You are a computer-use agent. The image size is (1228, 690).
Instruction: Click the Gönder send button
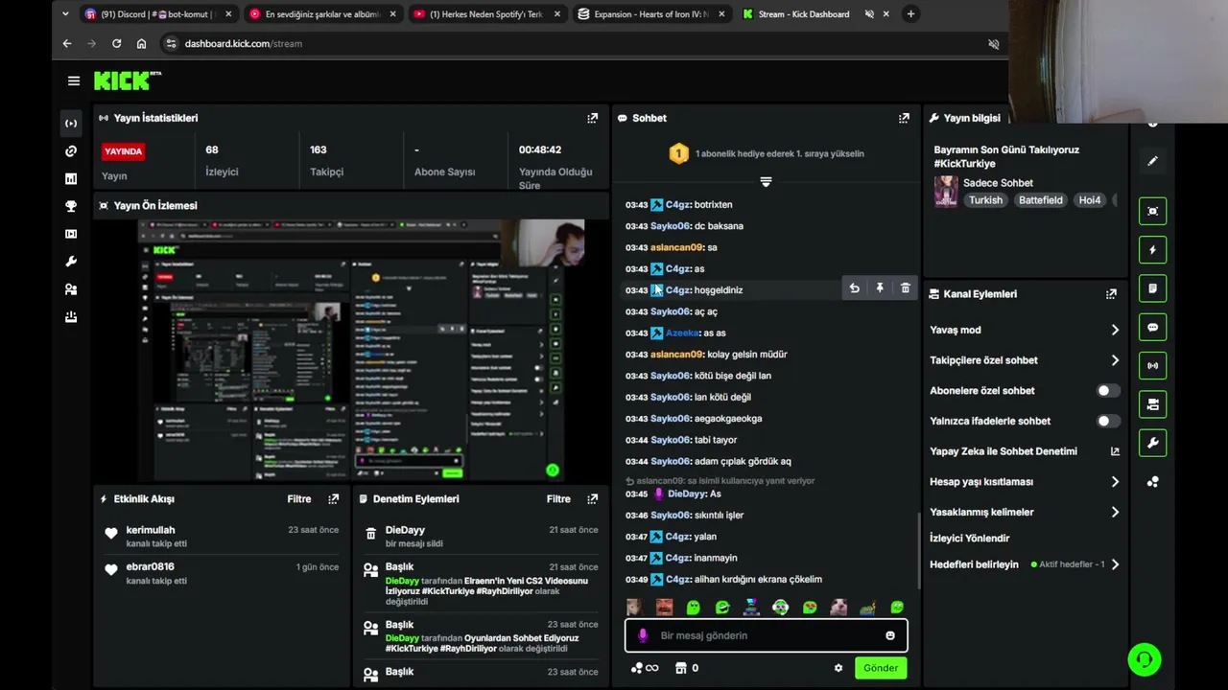[x=881, y=668]
